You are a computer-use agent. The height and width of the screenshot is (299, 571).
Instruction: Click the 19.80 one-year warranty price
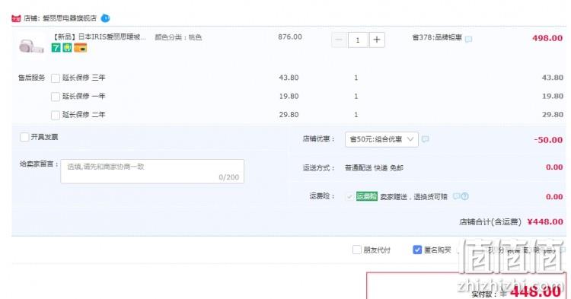click(x=289, y=97)
